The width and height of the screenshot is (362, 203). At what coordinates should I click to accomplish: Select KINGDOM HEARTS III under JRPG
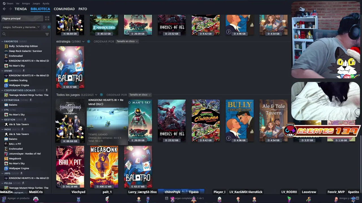tap(29, 178)
